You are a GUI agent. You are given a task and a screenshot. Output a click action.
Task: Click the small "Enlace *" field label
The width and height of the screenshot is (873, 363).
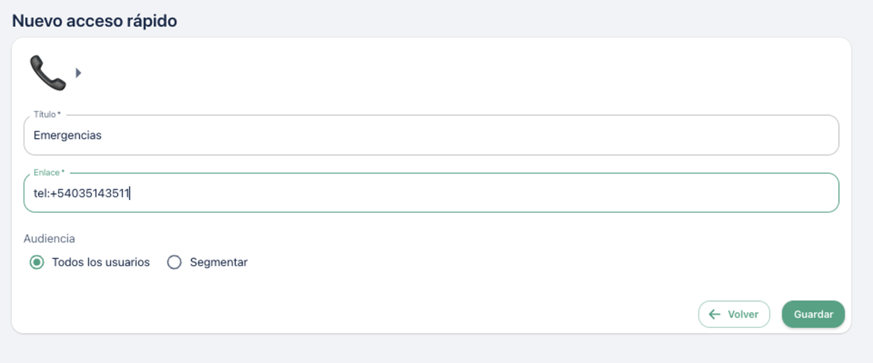click(x=49, y=172)
